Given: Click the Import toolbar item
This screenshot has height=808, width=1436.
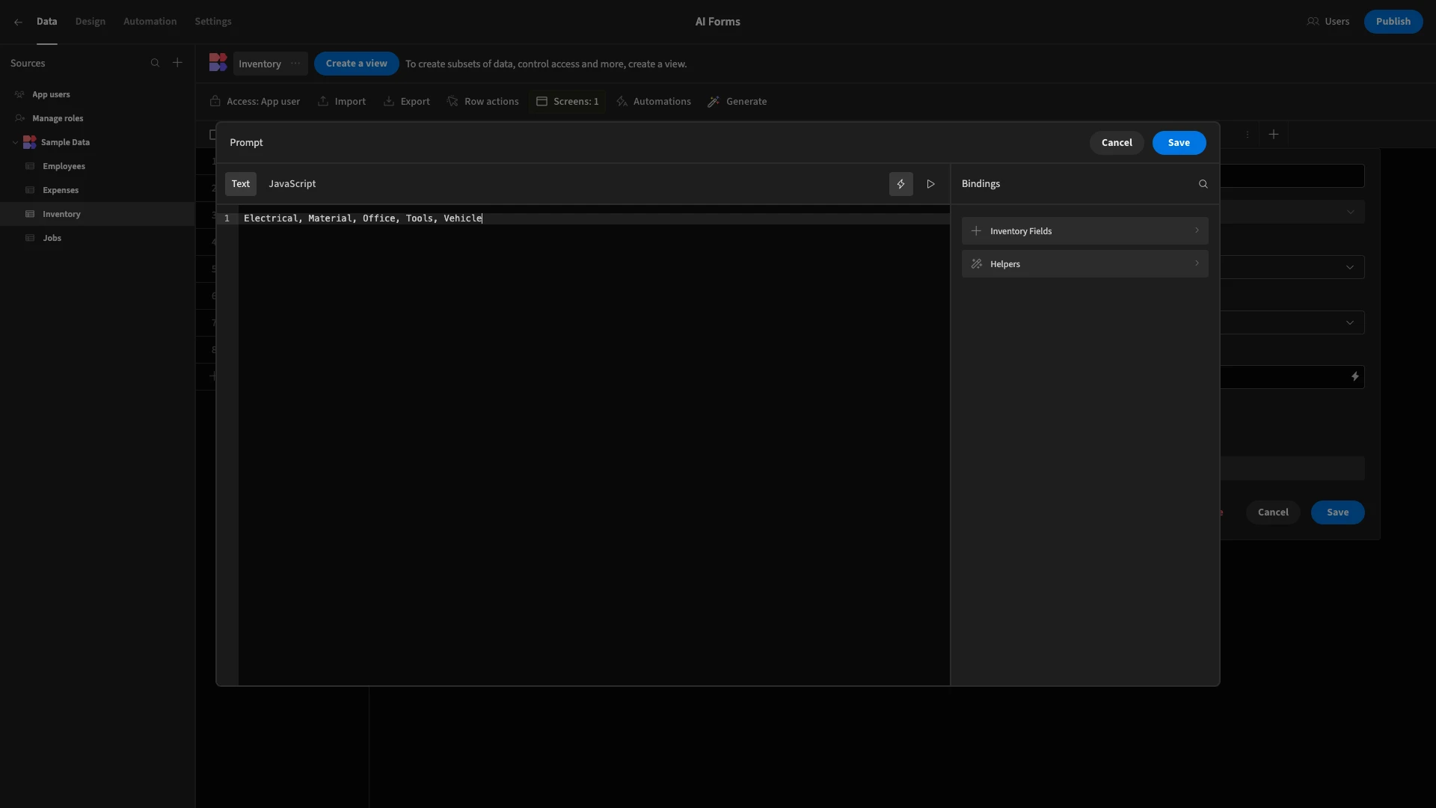Looking at the screenshot, I should 342,102.
